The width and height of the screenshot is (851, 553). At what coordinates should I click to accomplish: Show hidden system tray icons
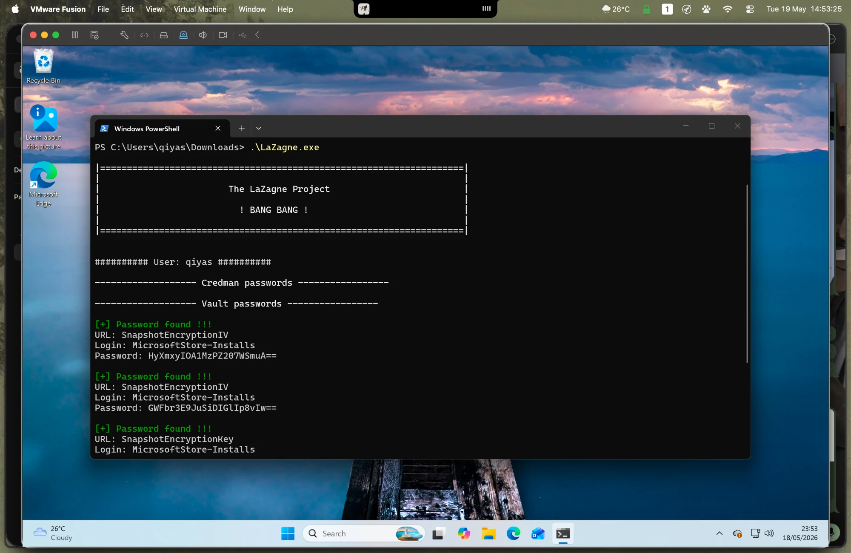(719, 533)
